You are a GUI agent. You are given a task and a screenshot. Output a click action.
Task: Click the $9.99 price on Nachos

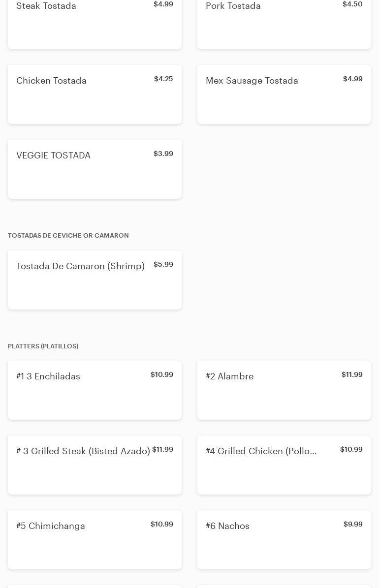[353, 525]
